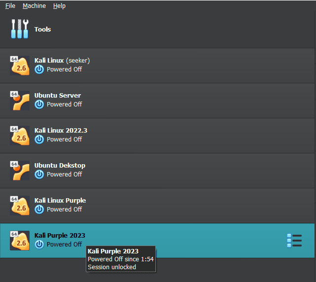Click the Ubuntu Server OS icon
The height and width of the screenshot is (282, 316).
[20, 101]
